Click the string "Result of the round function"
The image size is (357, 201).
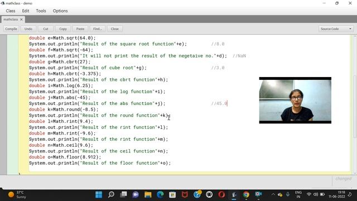click(x=120, y=116)
